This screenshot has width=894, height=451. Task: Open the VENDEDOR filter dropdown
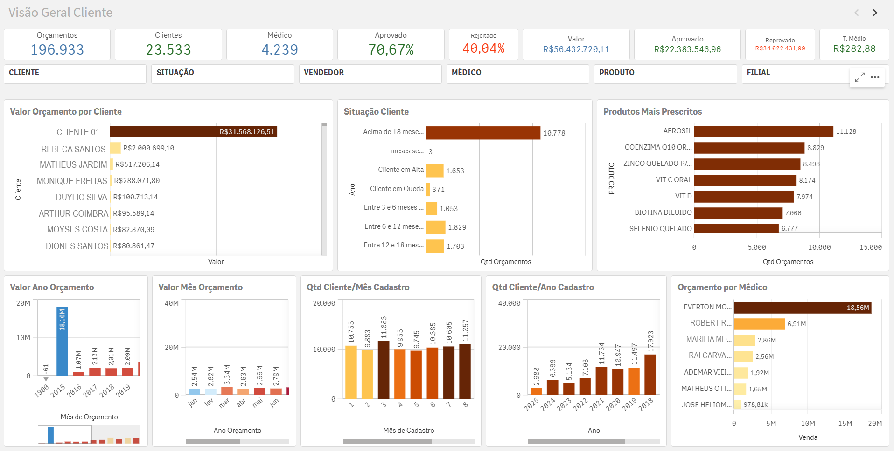tap(370, 73)
